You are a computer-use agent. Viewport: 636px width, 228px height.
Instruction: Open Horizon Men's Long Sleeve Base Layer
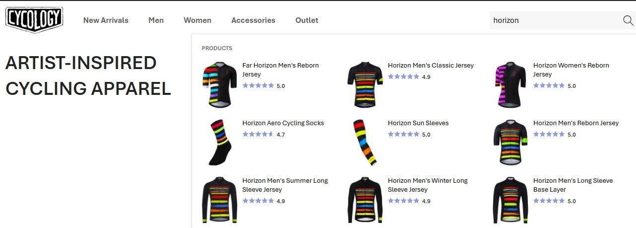coord(573,185)
